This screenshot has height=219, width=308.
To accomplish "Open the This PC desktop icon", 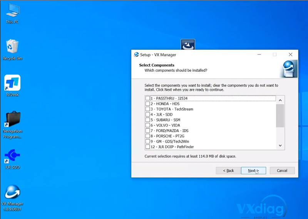I will (x=12, y=13).
